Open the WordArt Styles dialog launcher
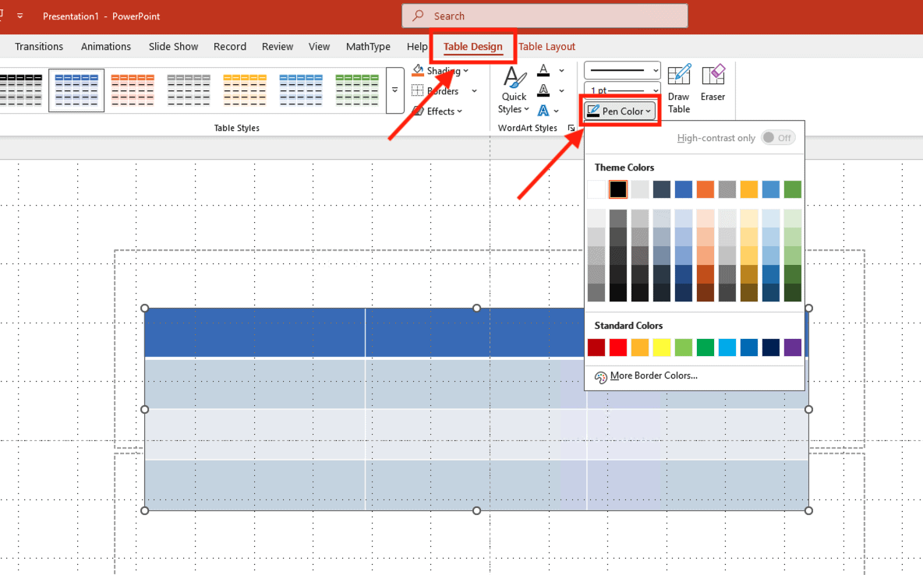The height and width of the screenshot is (575, 923). [571, 128]
